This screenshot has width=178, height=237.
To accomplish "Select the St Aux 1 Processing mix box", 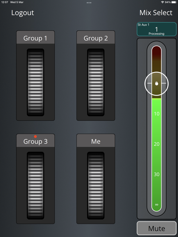I will (156, 29).
